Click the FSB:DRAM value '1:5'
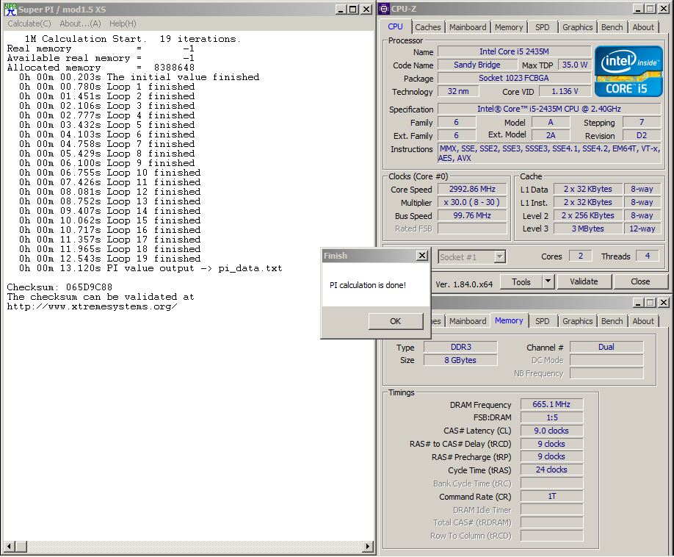 point(551,417)
